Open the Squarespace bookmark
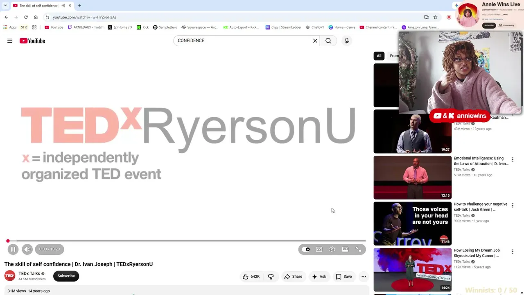This screenshot has height=295, width=524. pyautogui.click(x=200, y=27)
